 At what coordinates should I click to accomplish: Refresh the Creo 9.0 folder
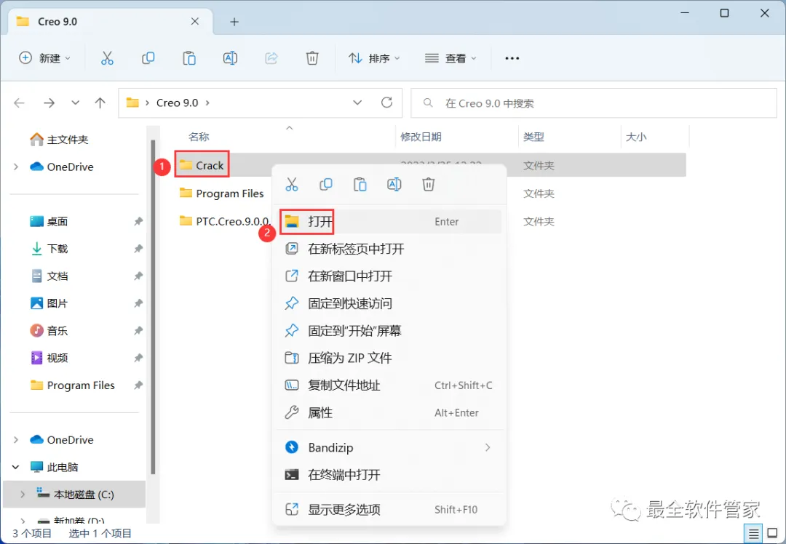[386, 103]
